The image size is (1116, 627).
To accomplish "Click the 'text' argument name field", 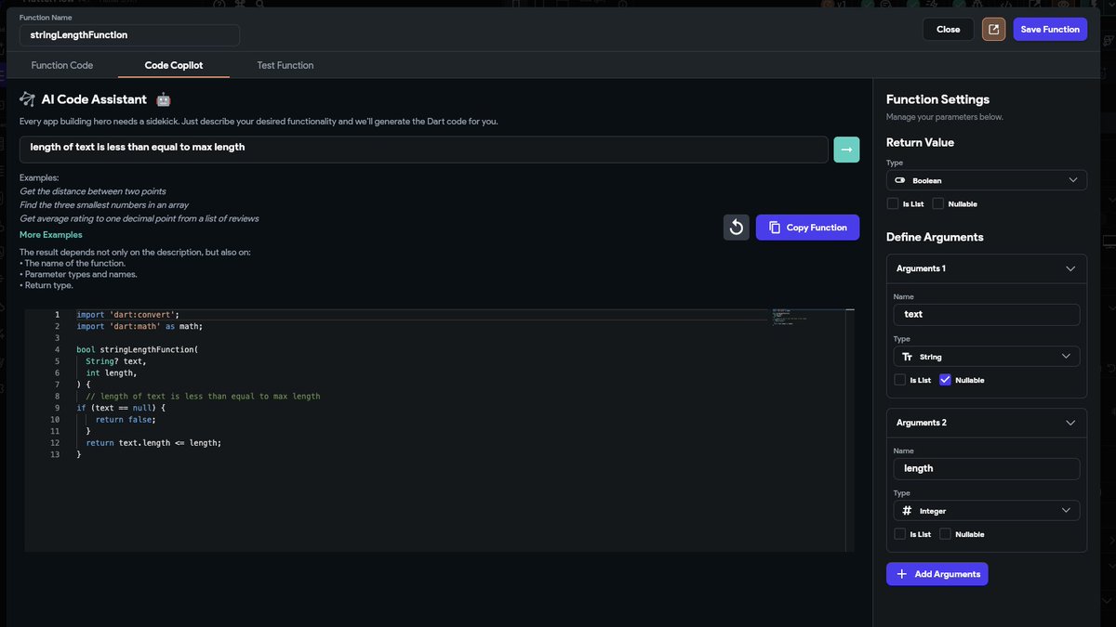I will (987, 314).
